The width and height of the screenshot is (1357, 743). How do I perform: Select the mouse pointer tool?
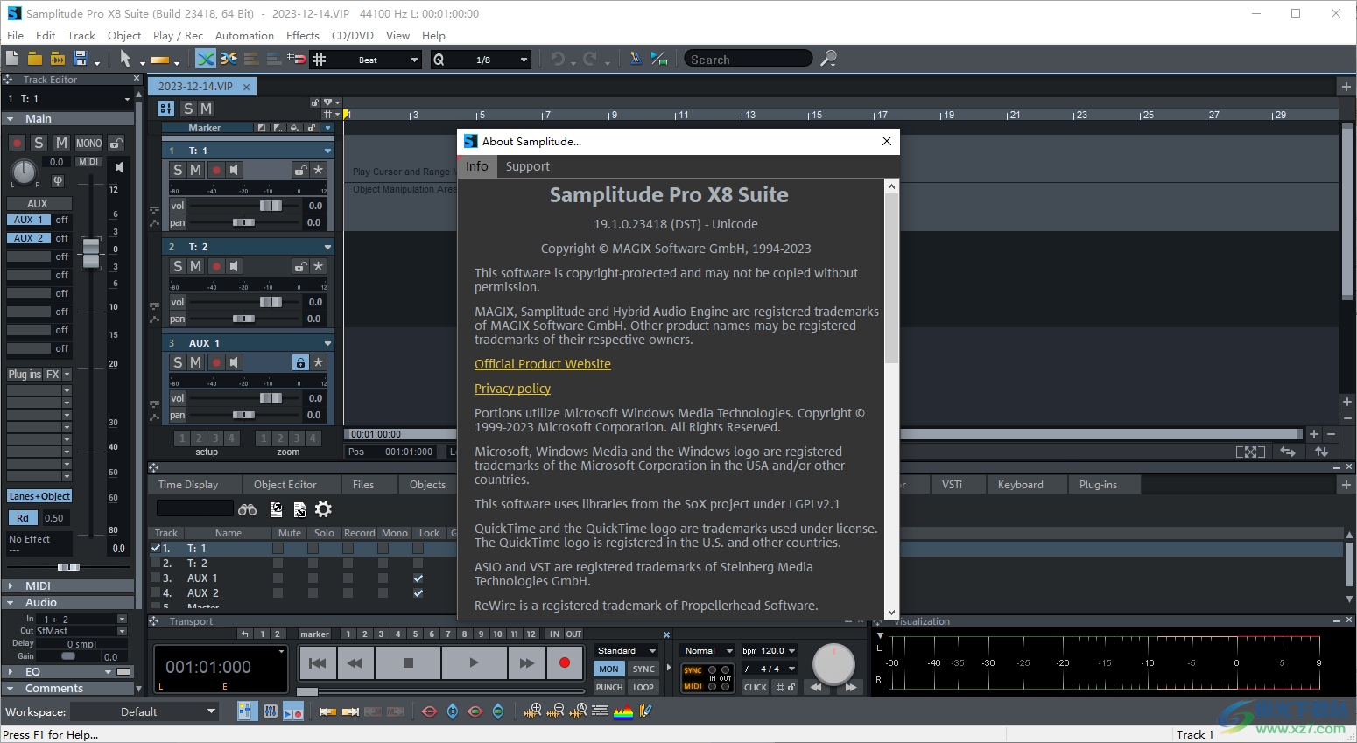click(x=125, y=59)
